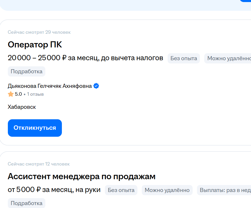
Task: Open the Ассистент менеджера по продажам vacancy
Action: click(x=81, y=176)
